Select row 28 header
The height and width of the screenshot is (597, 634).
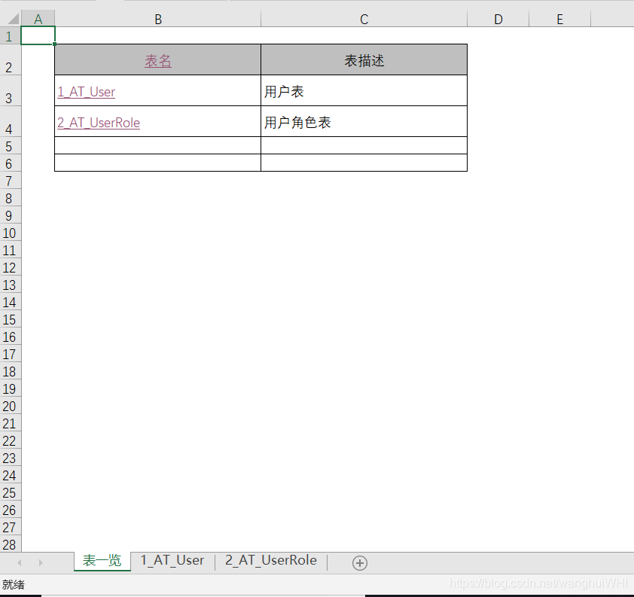click(x=10, y=544)
